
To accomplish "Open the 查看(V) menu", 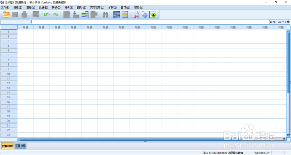I will [x=31, y=8].
